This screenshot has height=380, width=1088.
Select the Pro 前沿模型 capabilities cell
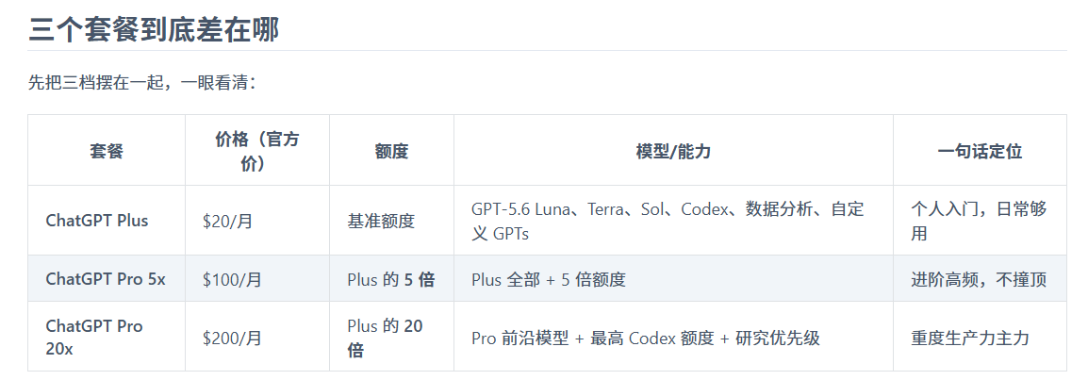click(x=673, y=337)
